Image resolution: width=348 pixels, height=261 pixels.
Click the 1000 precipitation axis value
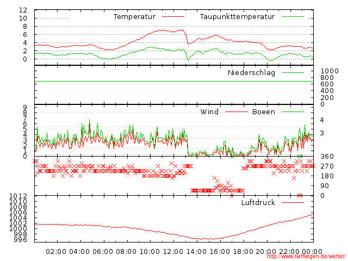coord(330,71)
